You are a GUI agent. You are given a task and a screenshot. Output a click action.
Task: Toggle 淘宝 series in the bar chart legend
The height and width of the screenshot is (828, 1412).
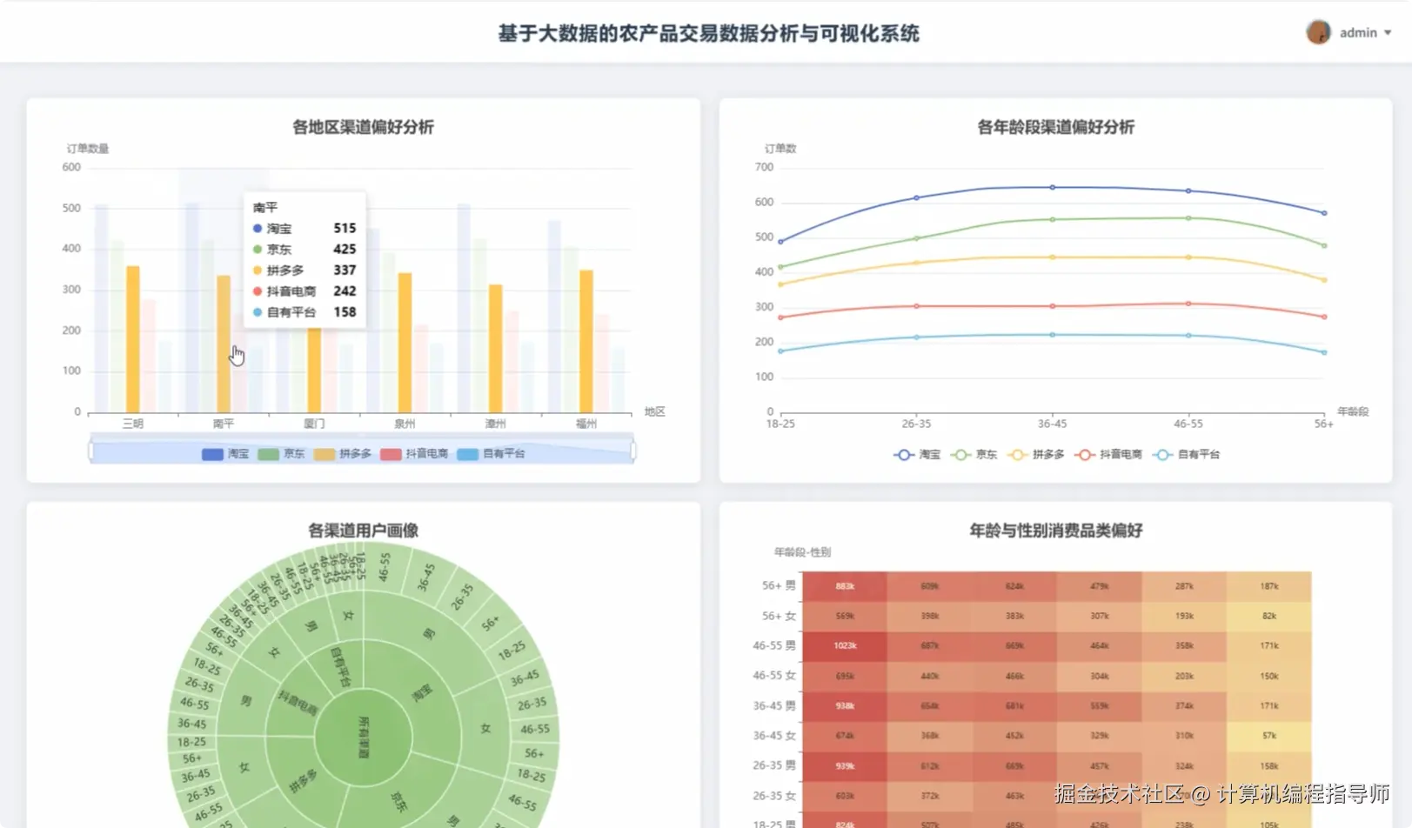[225, 454]
